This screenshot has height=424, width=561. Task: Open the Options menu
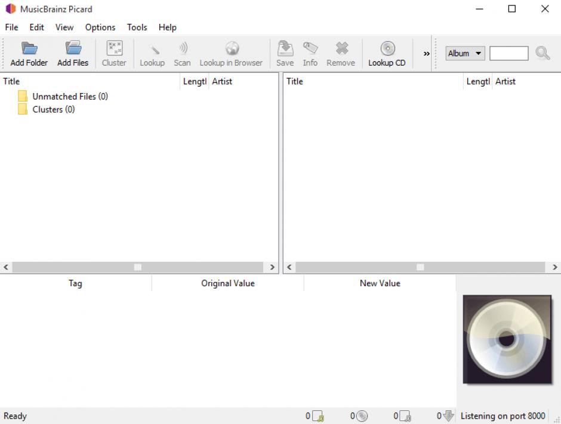click(100, 27)
